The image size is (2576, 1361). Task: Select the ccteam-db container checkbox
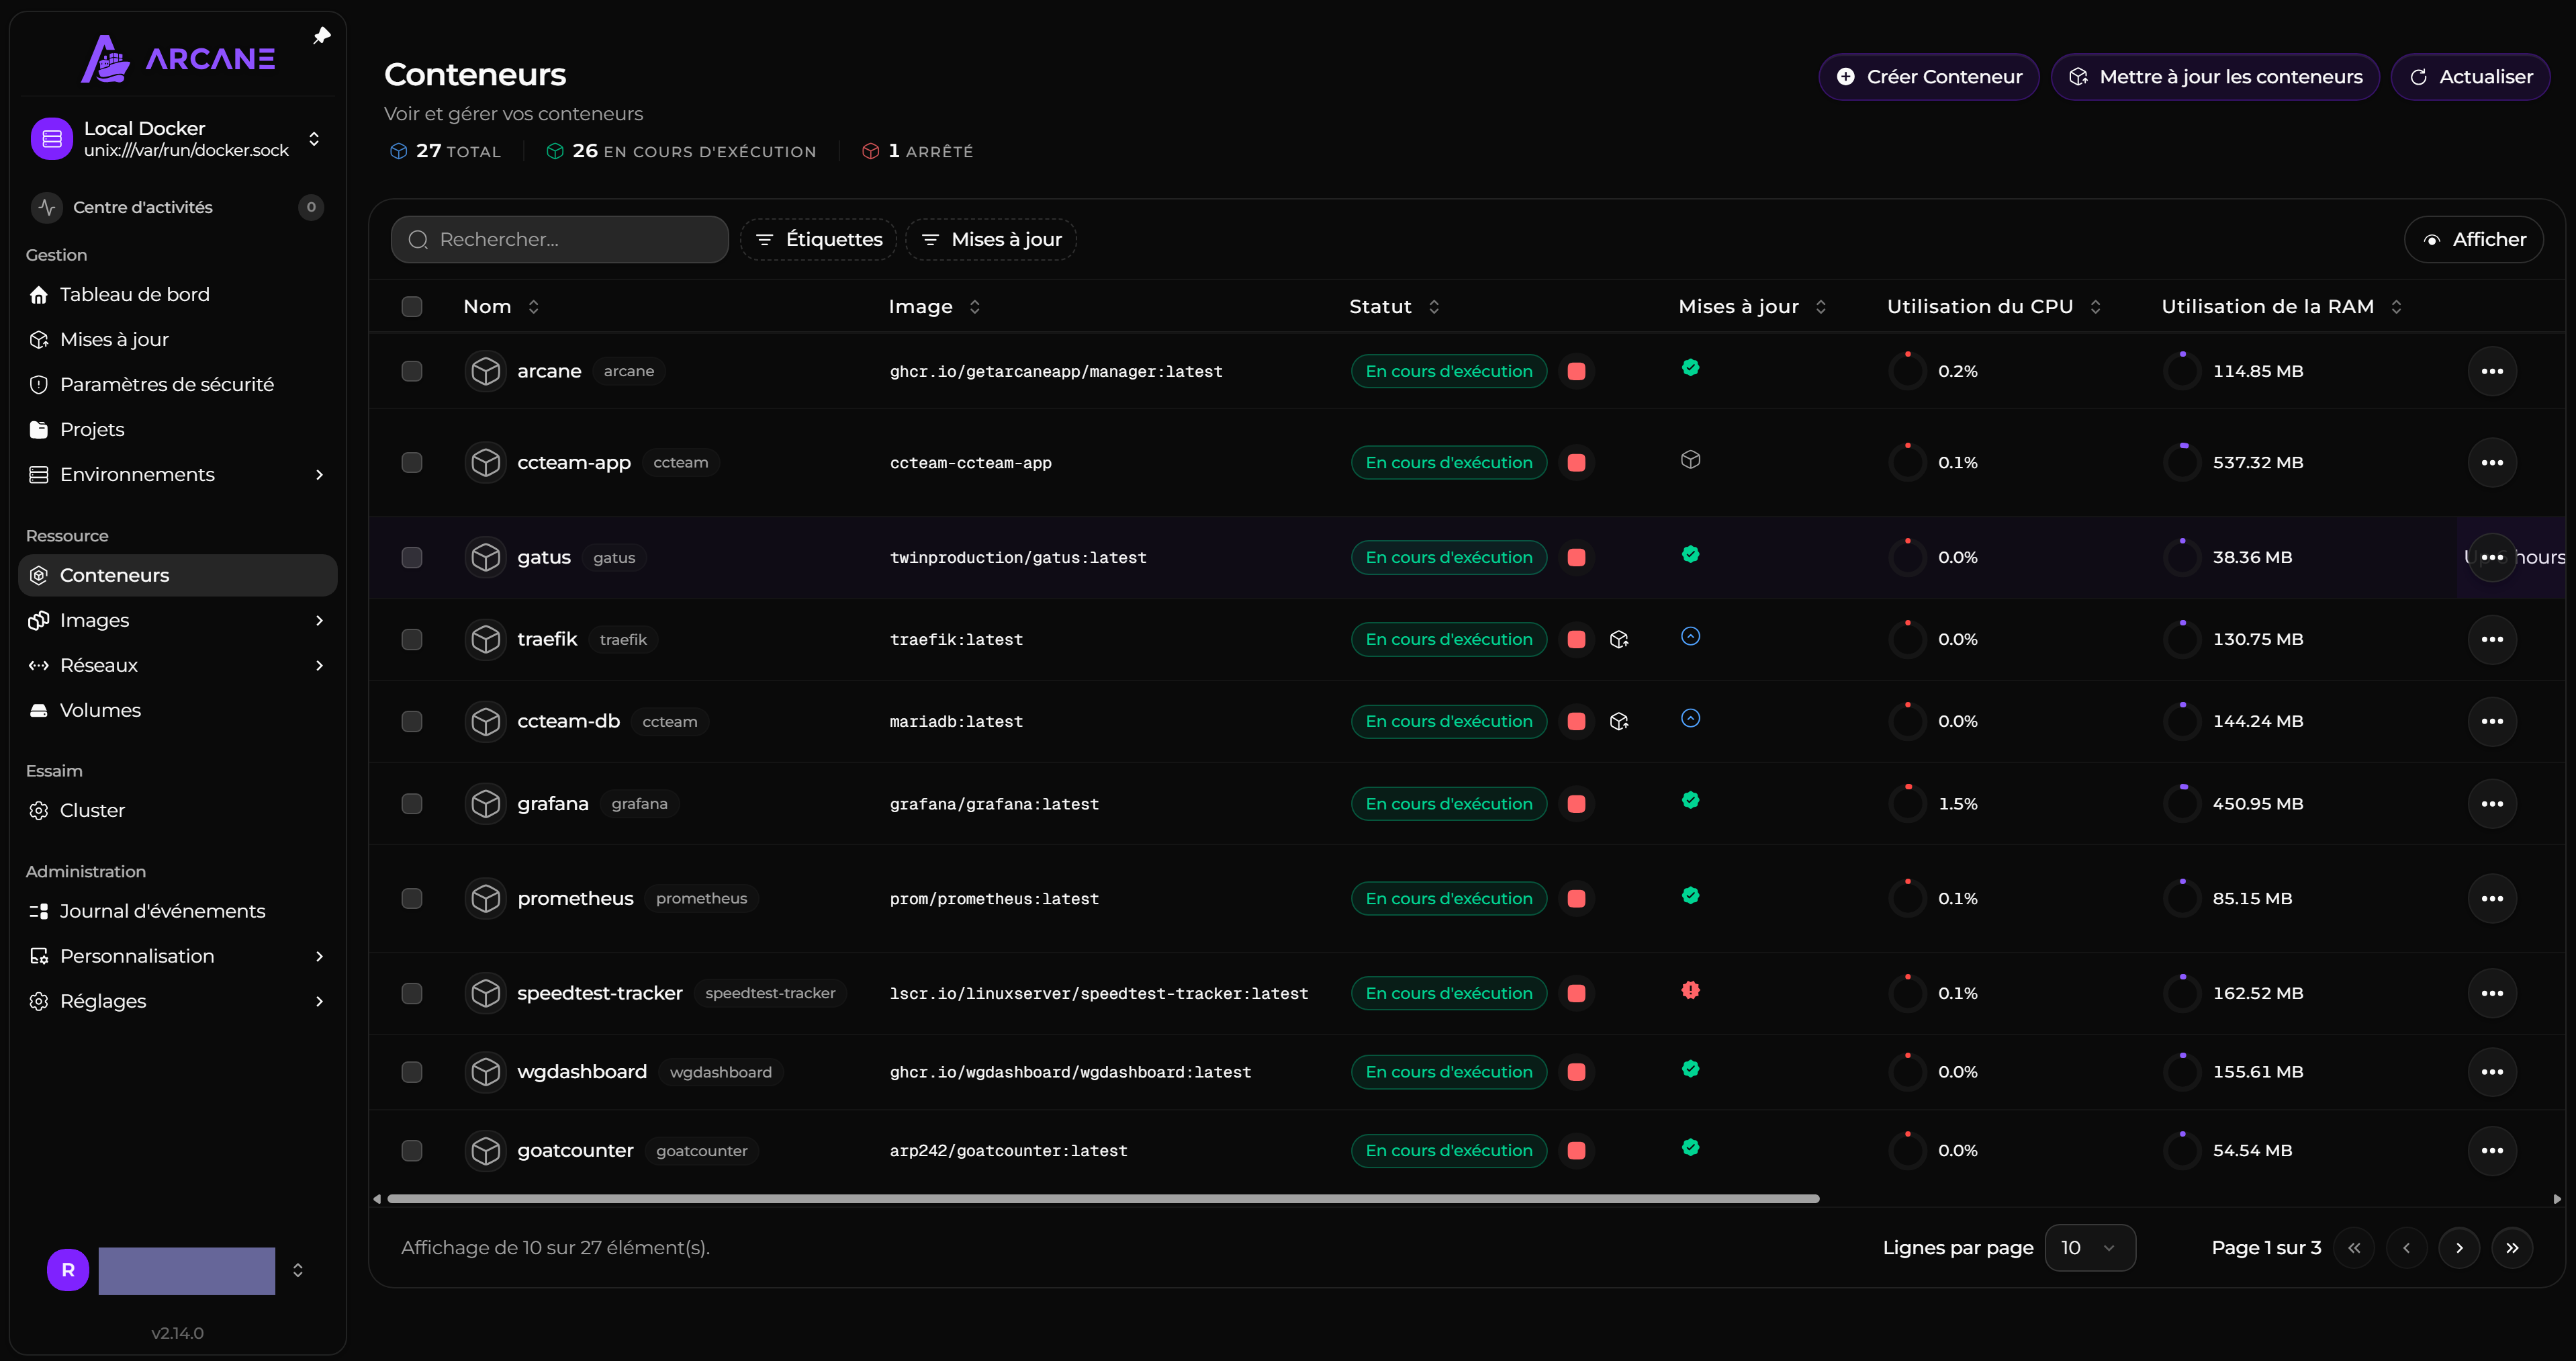pos(412,721)
